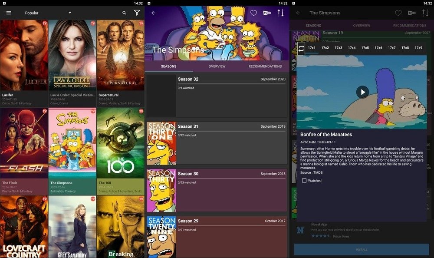Click the Season 19 header text
Image resolution: width=434 pixels, height=258 pixels.
point(333,33)
